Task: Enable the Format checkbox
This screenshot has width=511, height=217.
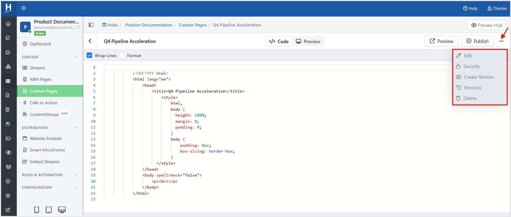Action: coord(122,55)
